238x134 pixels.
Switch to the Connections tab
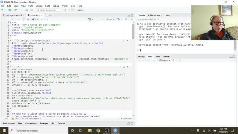[31, 123]
